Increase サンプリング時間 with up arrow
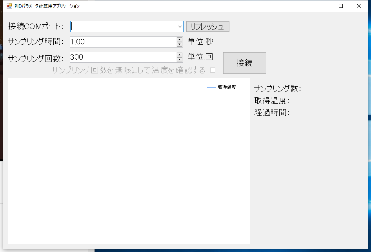This screenshot has width=371, height=252. (180, 40)
